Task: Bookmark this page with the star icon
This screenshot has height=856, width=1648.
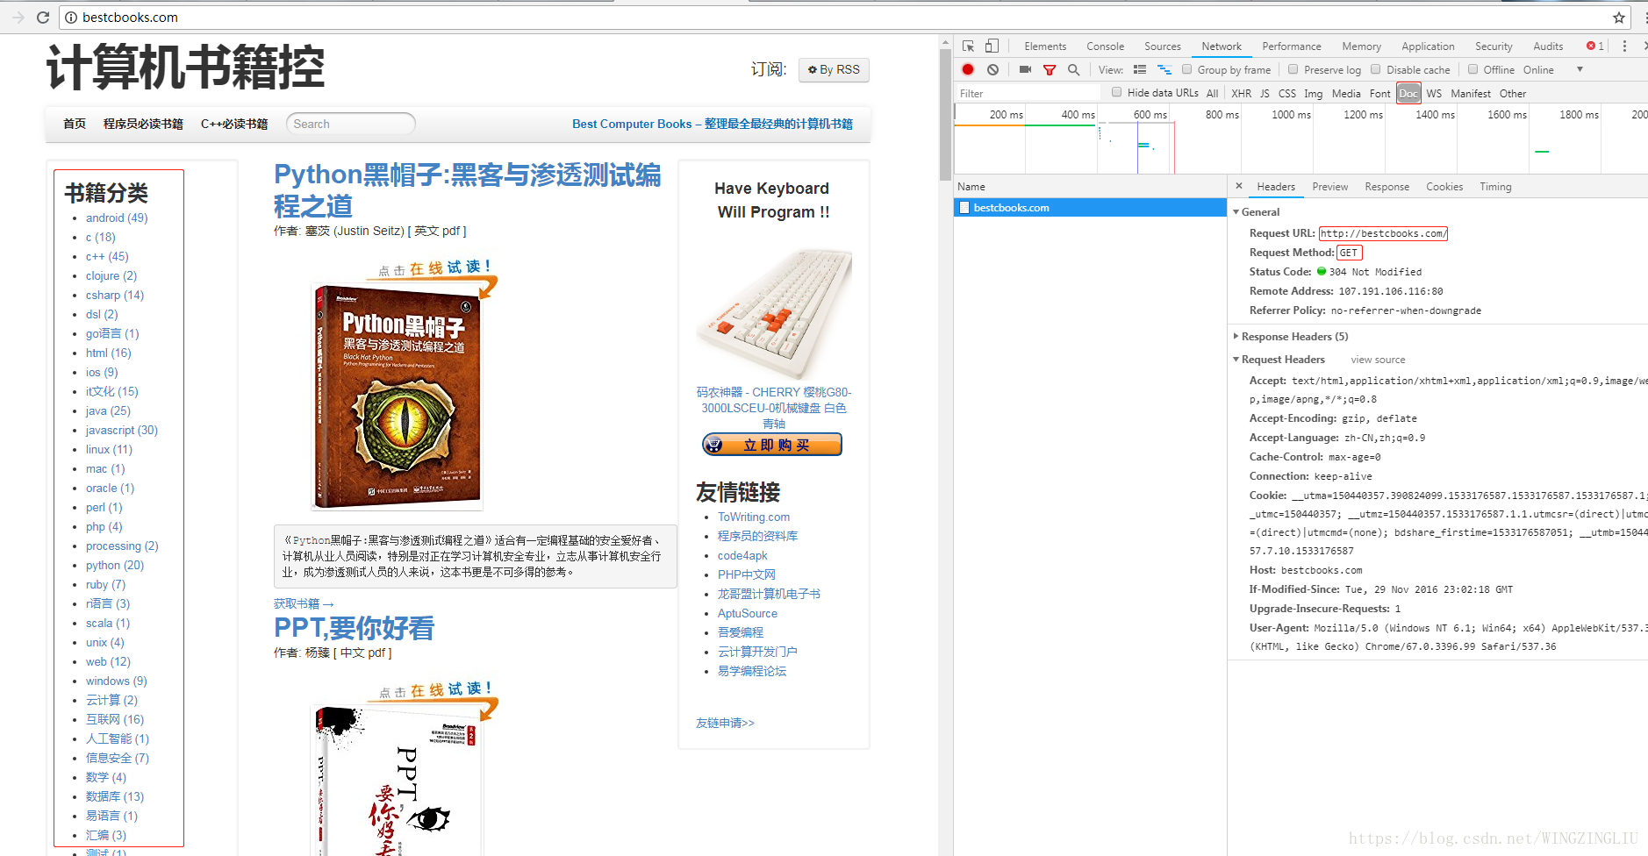Action: (x=1619, y=18)
